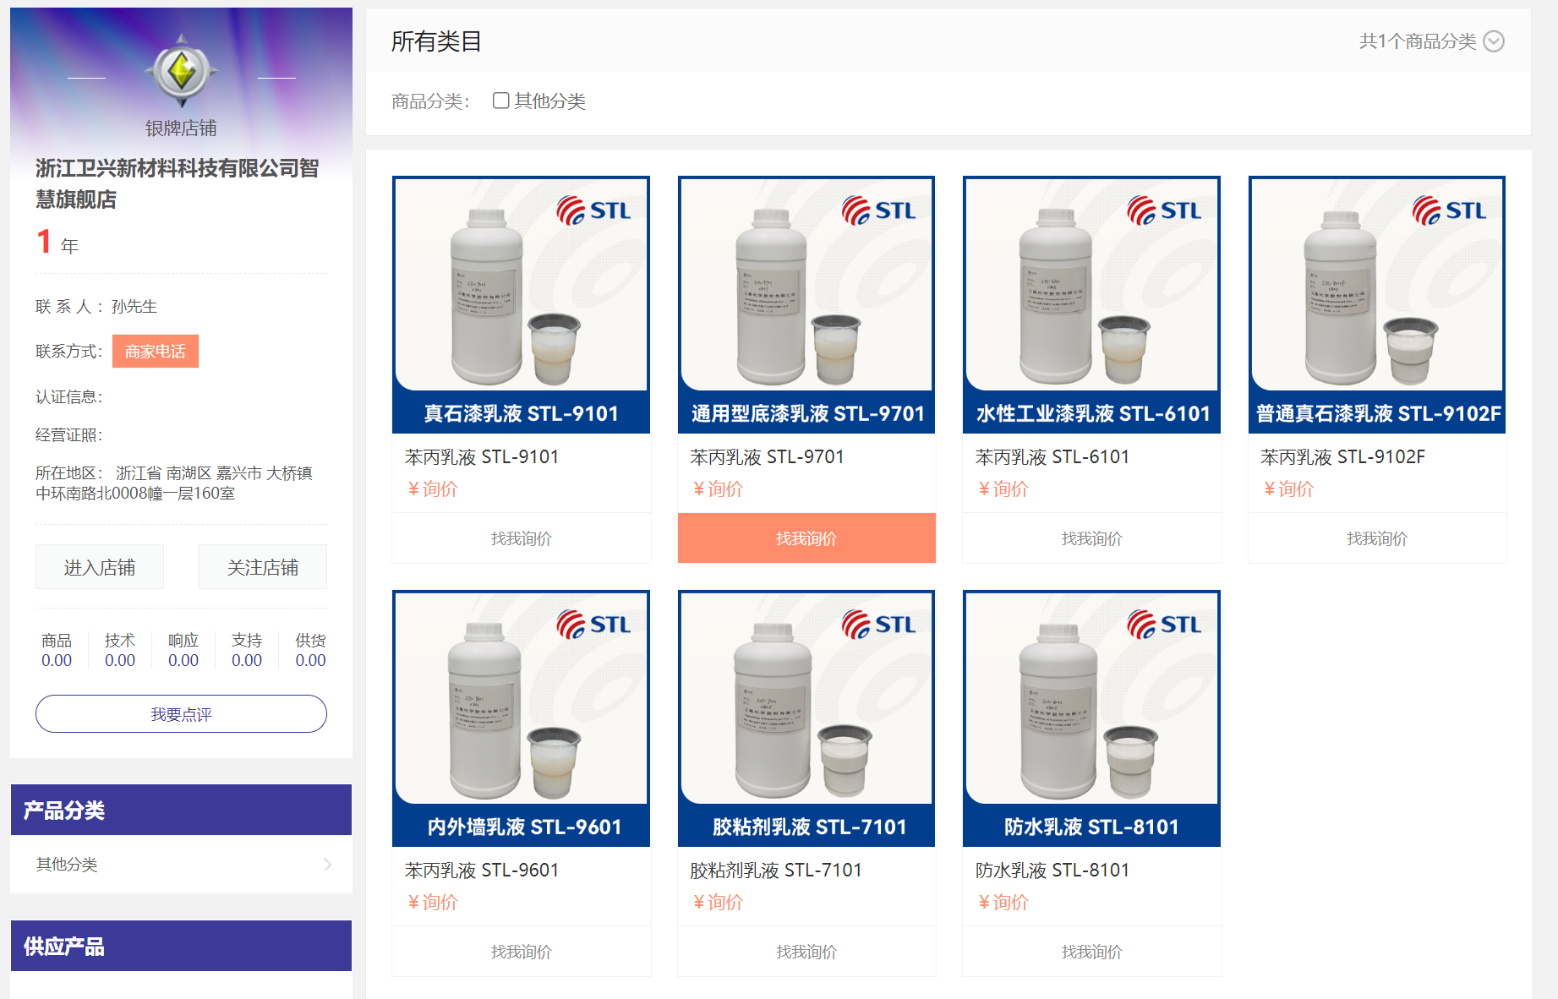
Task: Click the 共1个商品分类 text
Action: [1418, 41]
